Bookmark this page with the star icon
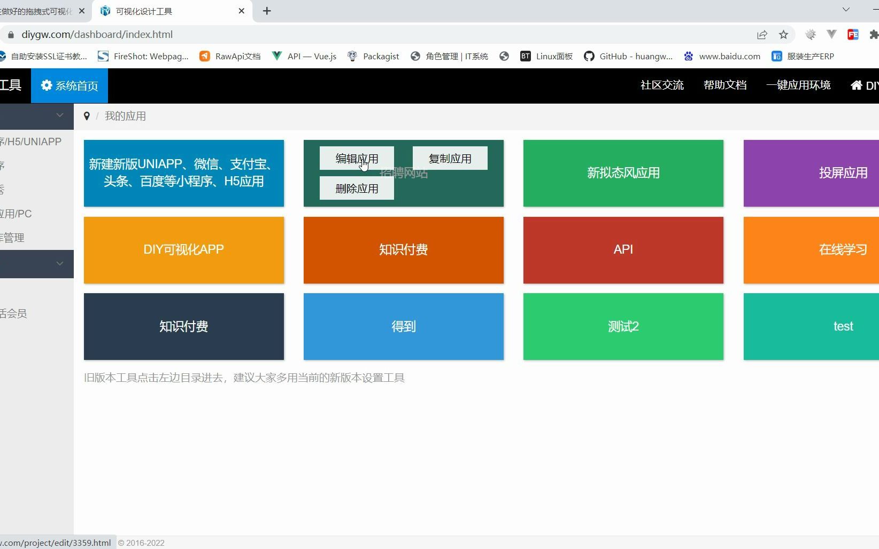The image size is (879, 549). click(783, 35)
